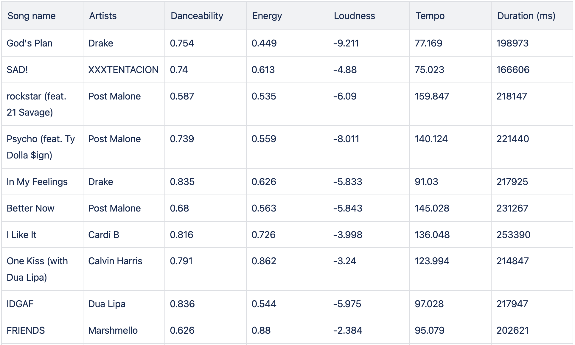Select the Duration (ms) column header
The width and height of the screenshot is (575, 345).
(526, 16)
